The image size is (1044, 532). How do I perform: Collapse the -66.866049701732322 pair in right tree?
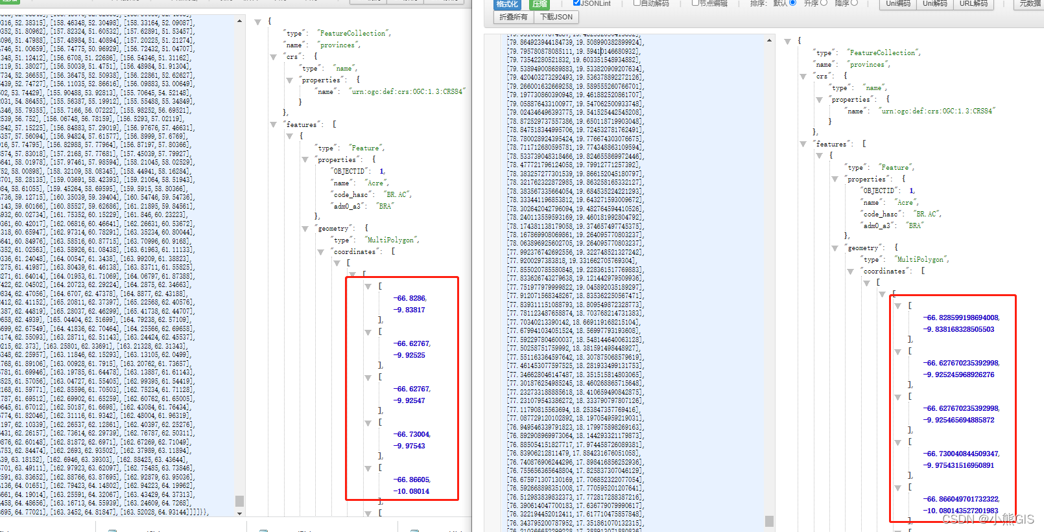point(897,487)
